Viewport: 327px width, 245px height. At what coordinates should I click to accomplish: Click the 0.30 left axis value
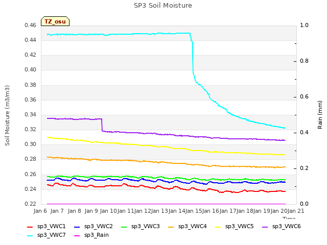31,144
